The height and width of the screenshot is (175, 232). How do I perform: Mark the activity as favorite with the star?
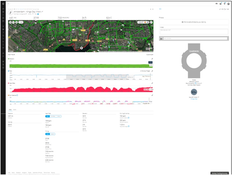(x=222, y=9)
